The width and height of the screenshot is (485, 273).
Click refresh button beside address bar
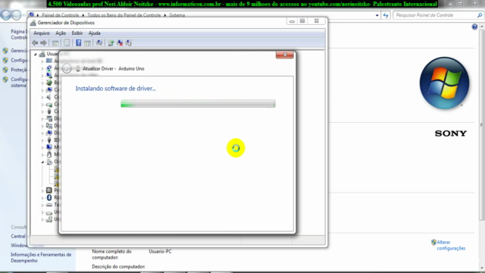pos(386,15)
